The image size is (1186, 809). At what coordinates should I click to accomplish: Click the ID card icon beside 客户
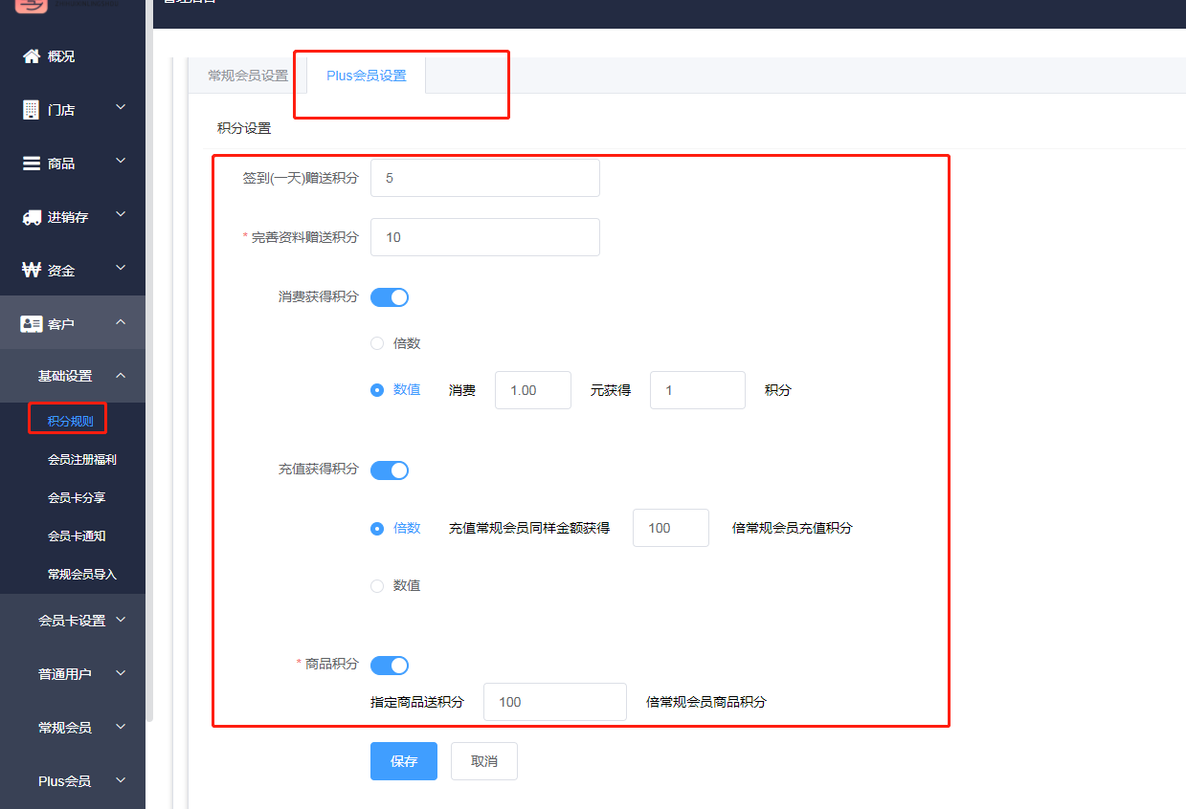point(31,324)
